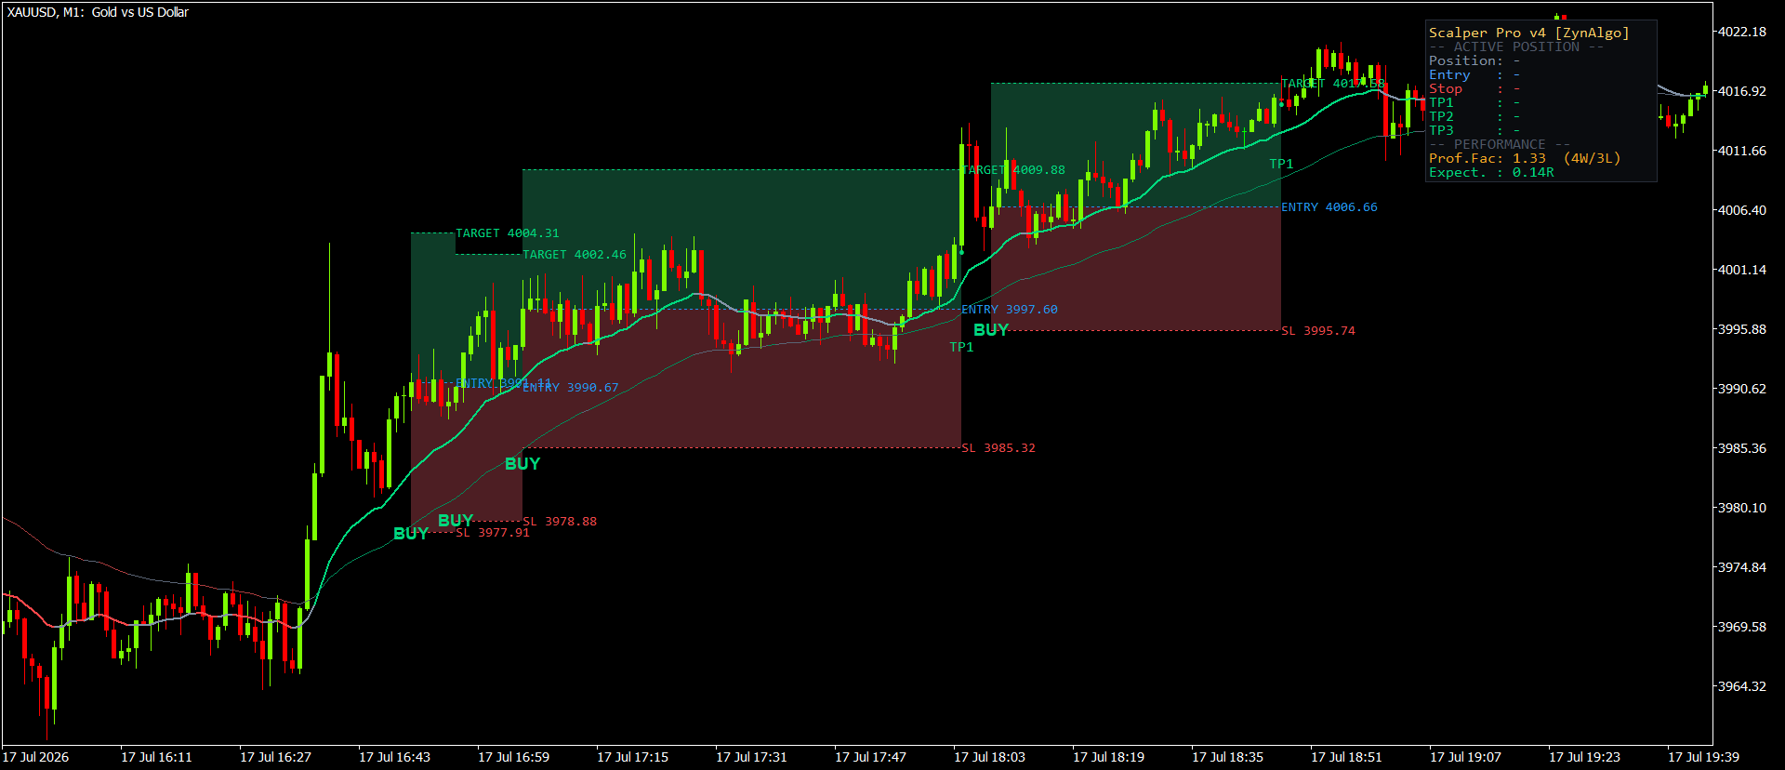Select the "TARGET 4002.46" chart label

(575, 255)
